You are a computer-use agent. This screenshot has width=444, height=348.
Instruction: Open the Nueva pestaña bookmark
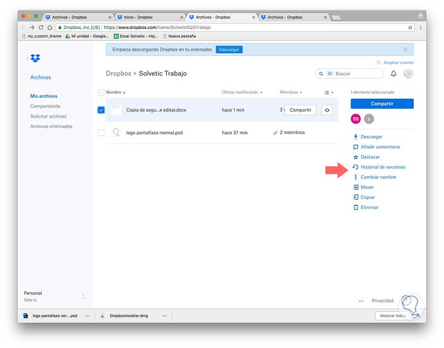click(179, 36)
